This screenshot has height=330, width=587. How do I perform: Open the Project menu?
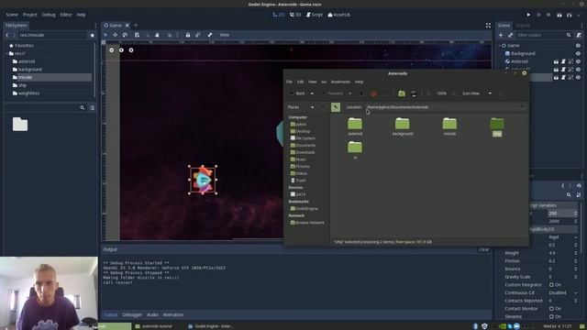pyautogui.click(x=30, y=15)
